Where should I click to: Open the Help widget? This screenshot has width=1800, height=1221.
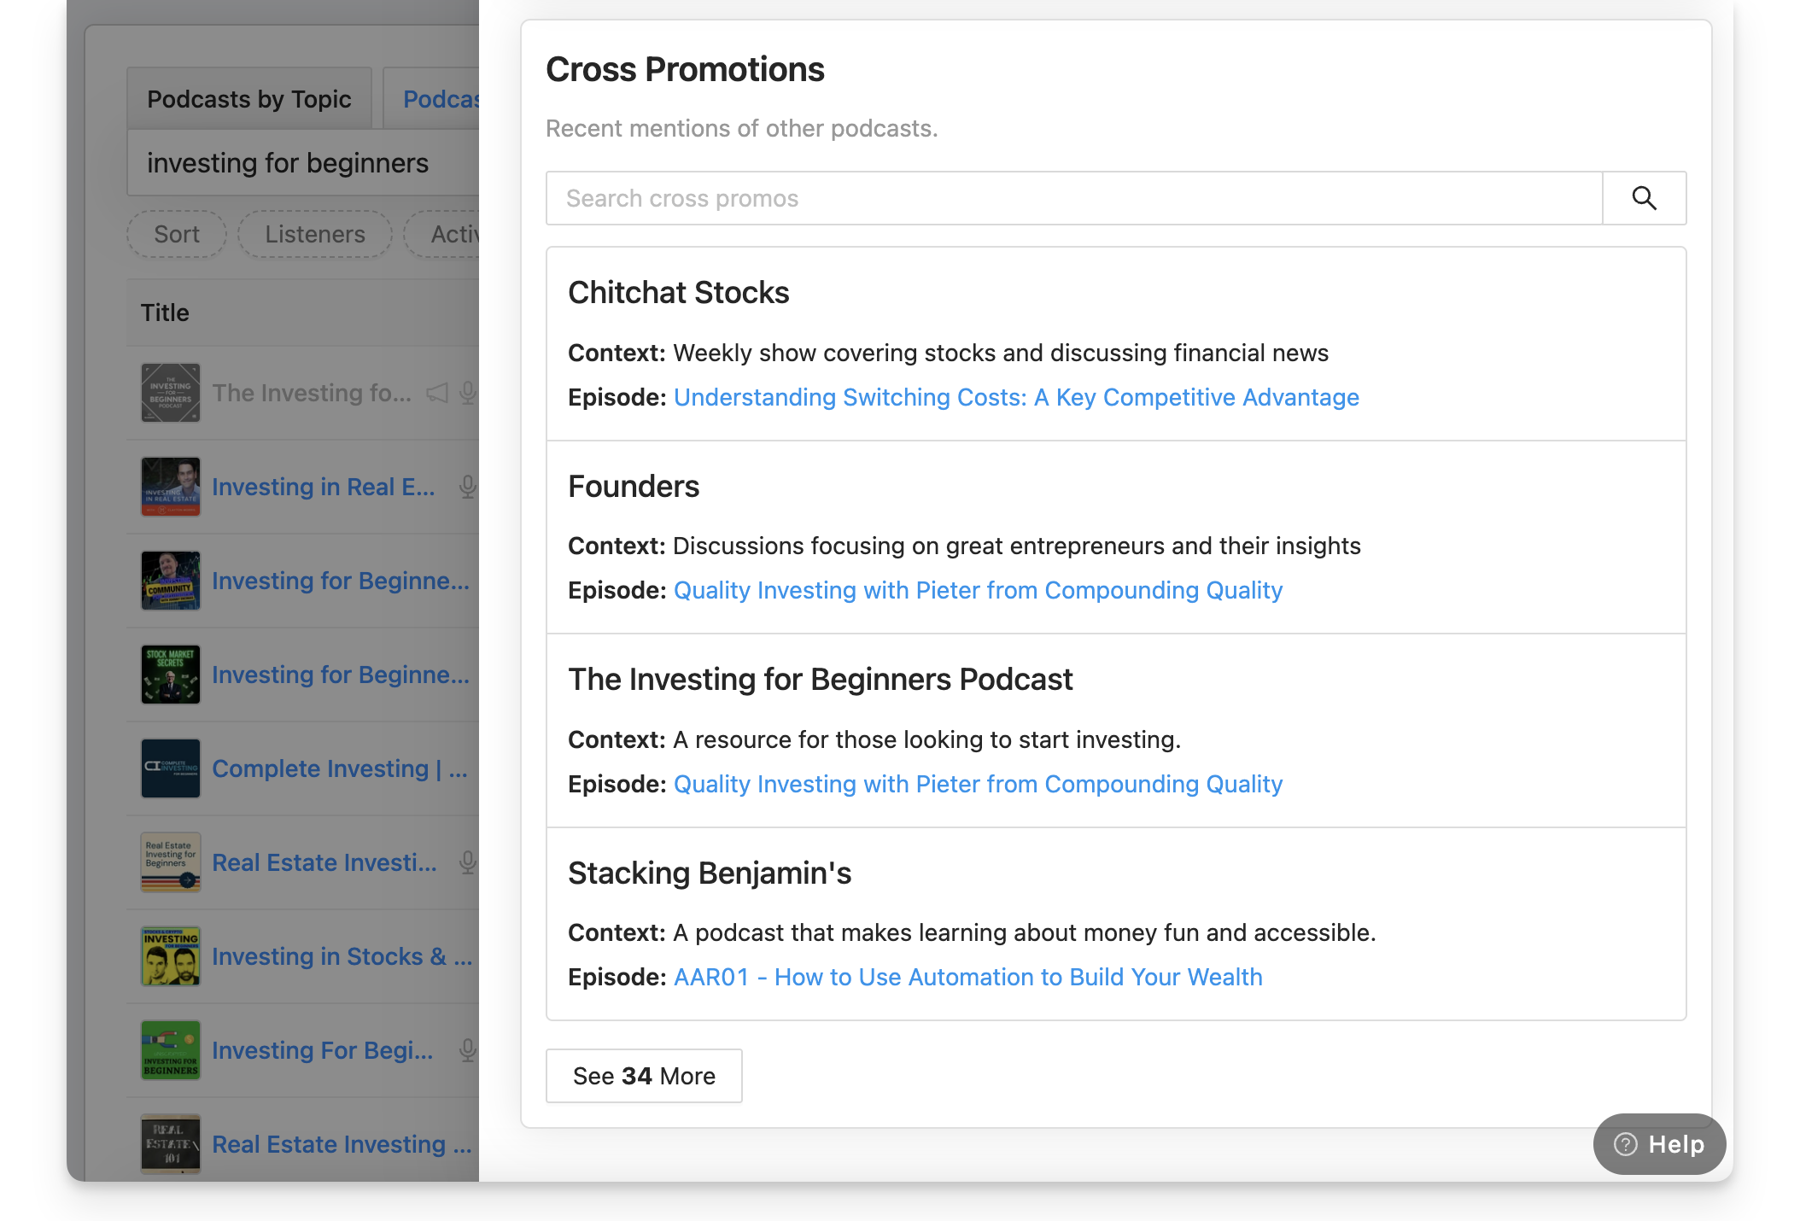[x=1659, y=1144]
